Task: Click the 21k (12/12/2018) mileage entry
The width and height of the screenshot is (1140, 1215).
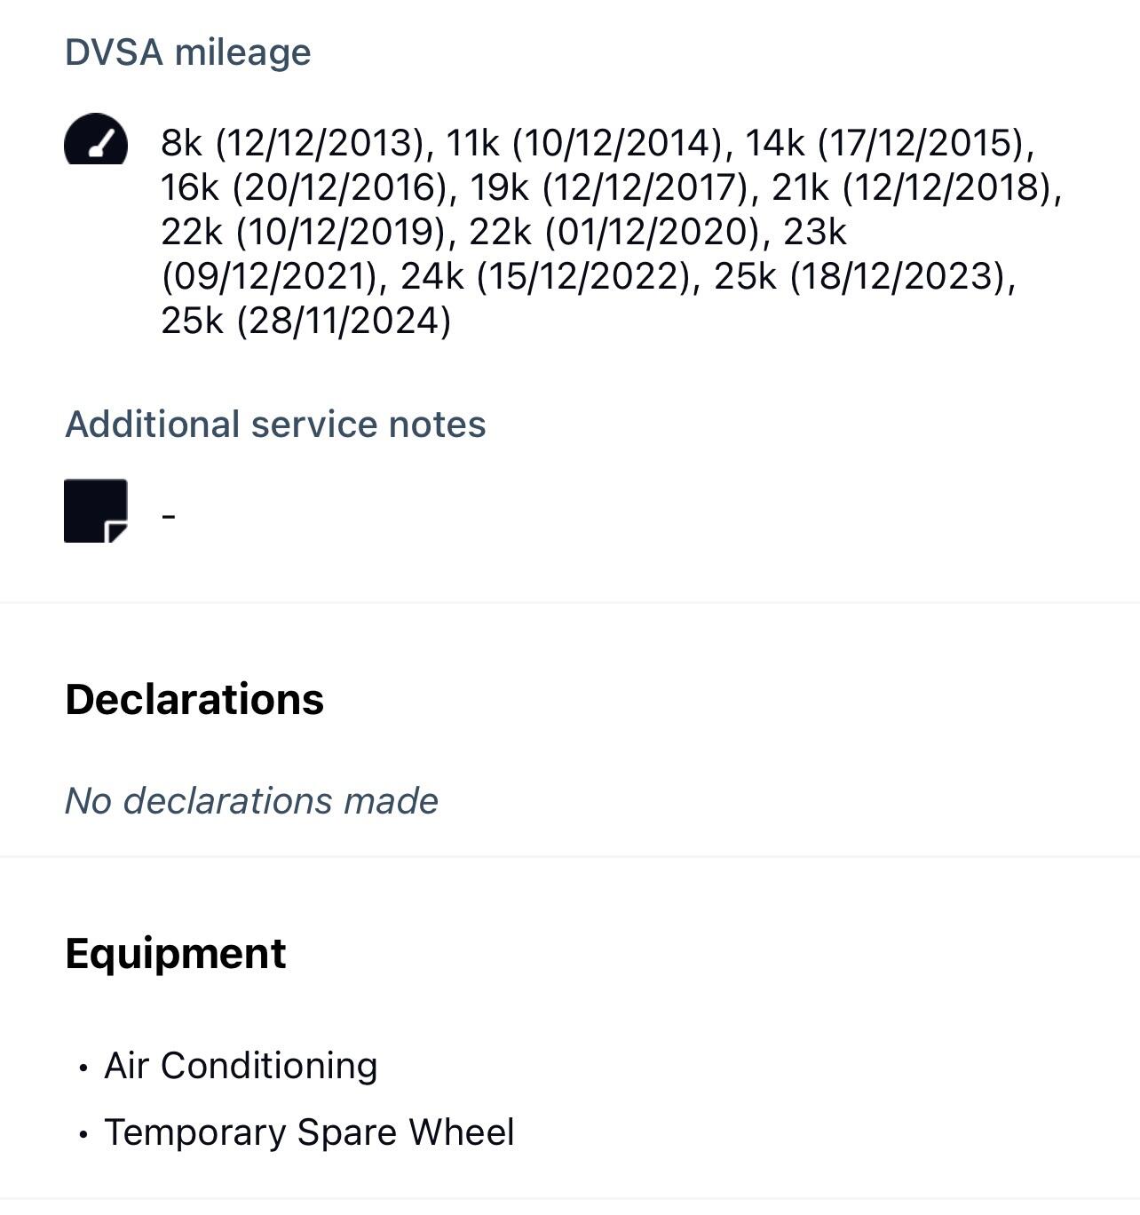Action: click(x=914, y=187)
